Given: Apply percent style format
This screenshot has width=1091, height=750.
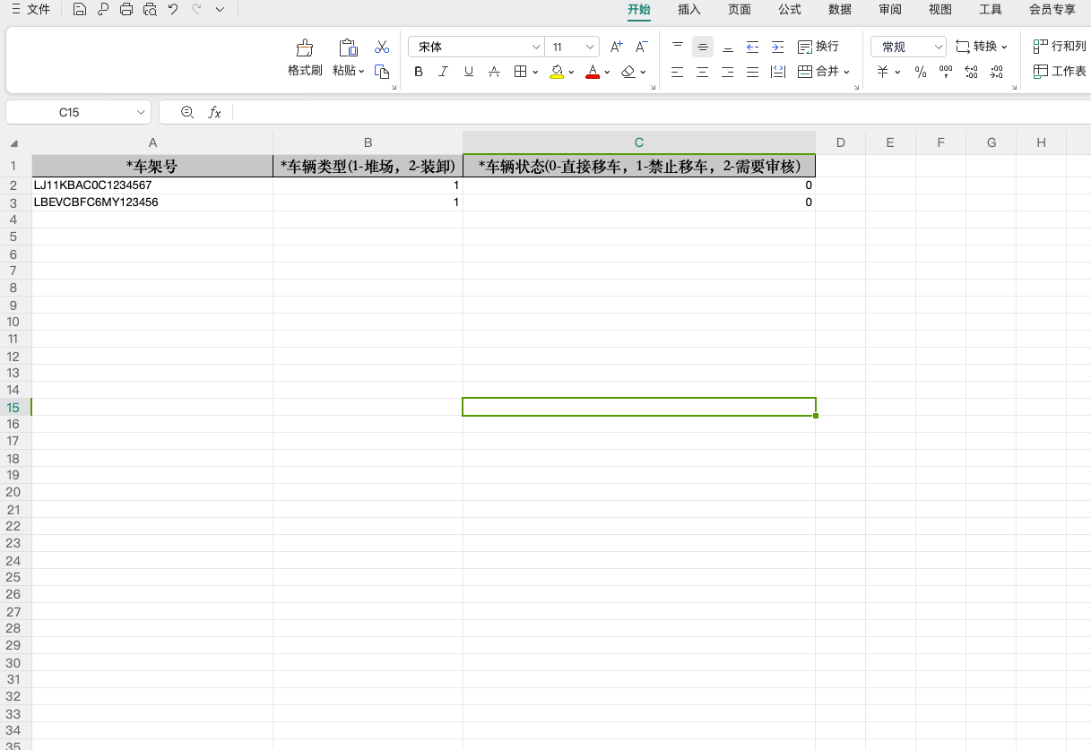Looking at the screenshot, I should 921,72.
